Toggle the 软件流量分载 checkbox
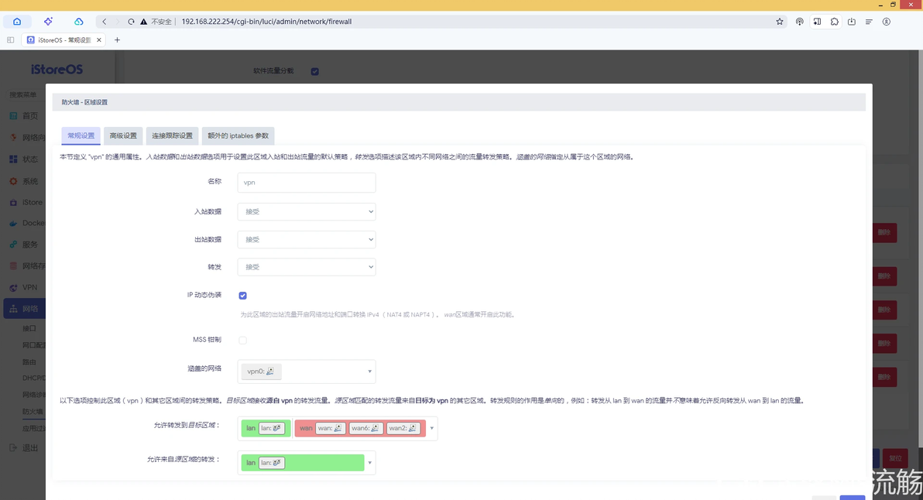This screenshot has width=923, height=500. 315,71
